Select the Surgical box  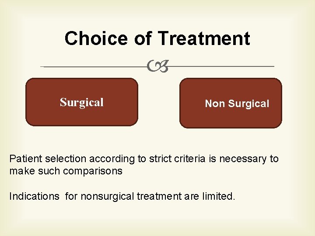[82, 102]
